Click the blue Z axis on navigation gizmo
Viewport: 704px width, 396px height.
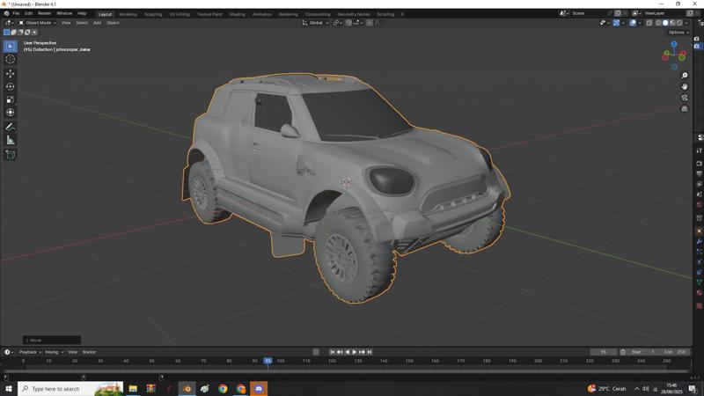pyautogui.click(x=674, y=44)
